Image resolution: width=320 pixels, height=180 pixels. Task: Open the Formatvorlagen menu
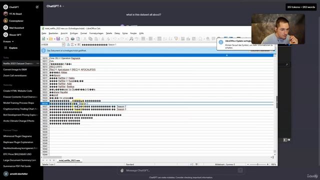96,33
